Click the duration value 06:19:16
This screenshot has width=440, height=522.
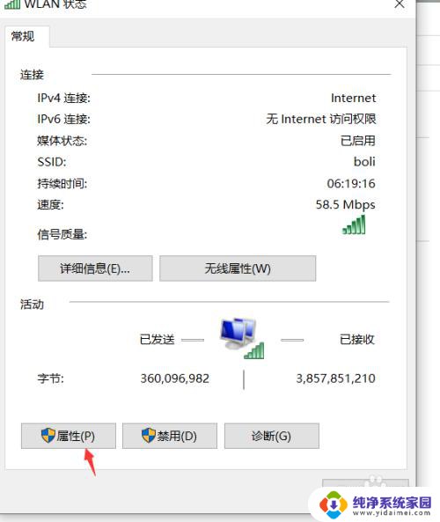click(351, 183)
